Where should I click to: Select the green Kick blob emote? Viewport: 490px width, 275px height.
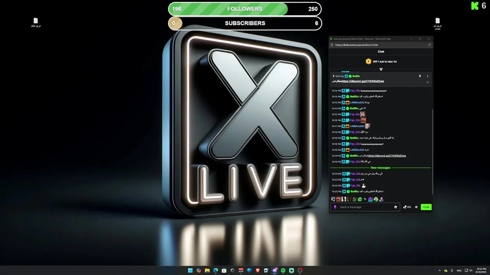click(360, 199)
